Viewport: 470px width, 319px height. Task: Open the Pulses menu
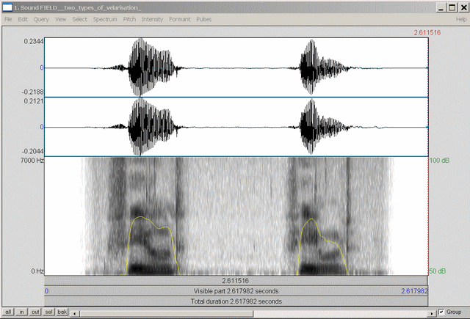pos(204,18)
